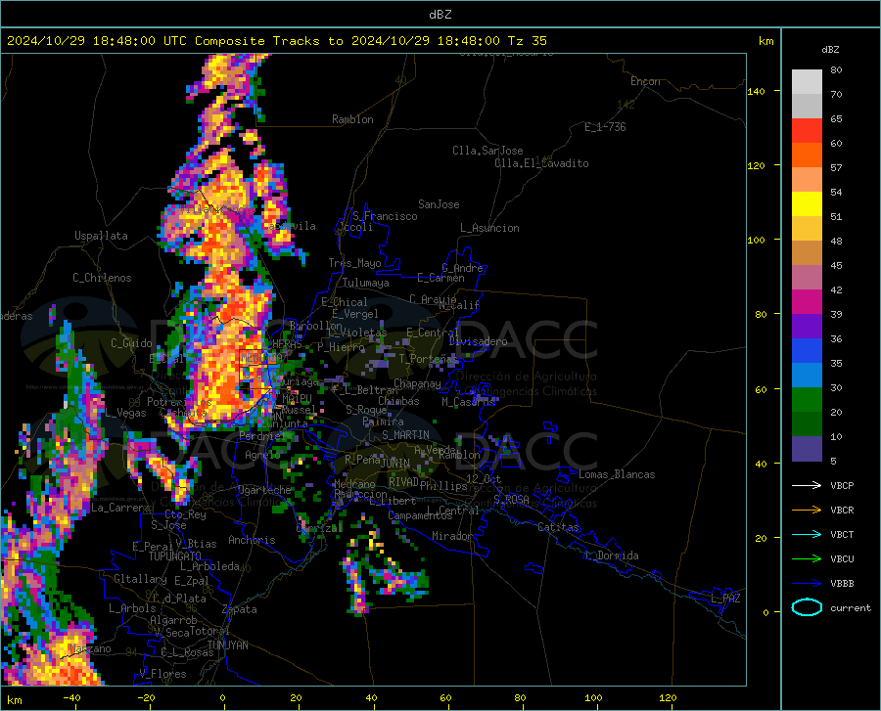Click the Ramblon label near the map top

352,119
